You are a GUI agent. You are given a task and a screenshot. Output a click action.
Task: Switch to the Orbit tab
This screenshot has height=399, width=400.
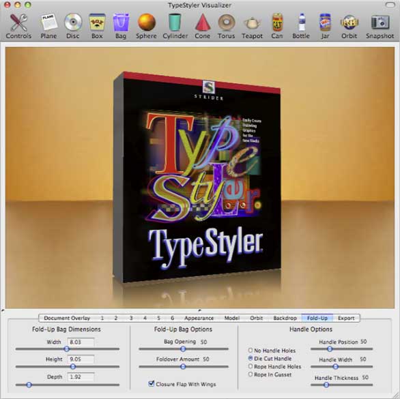(257, 318)
